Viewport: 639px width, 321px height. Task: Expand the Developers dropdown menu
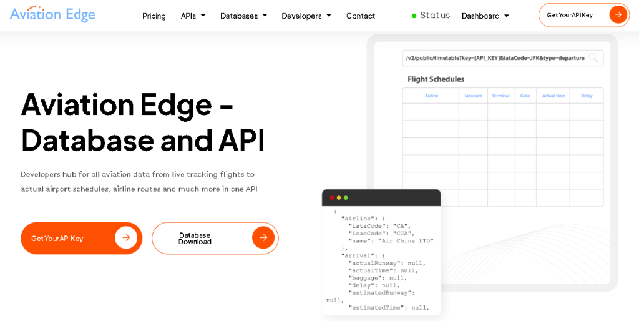[x=306, y=16]
